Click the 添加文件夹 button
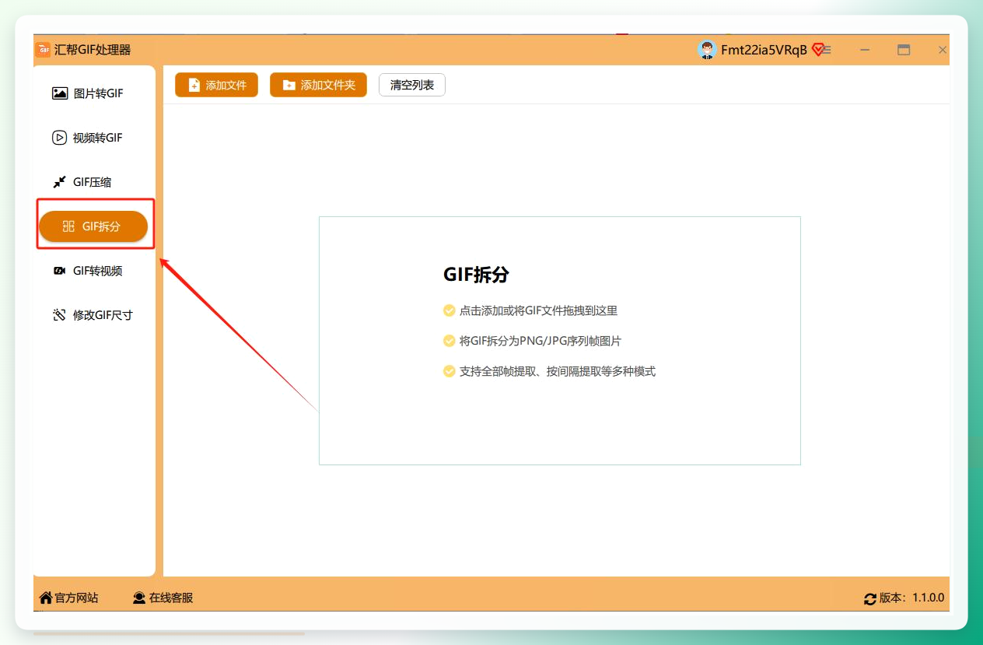The height and width of the screenshot is (645, 983). [x=318, y=85]
